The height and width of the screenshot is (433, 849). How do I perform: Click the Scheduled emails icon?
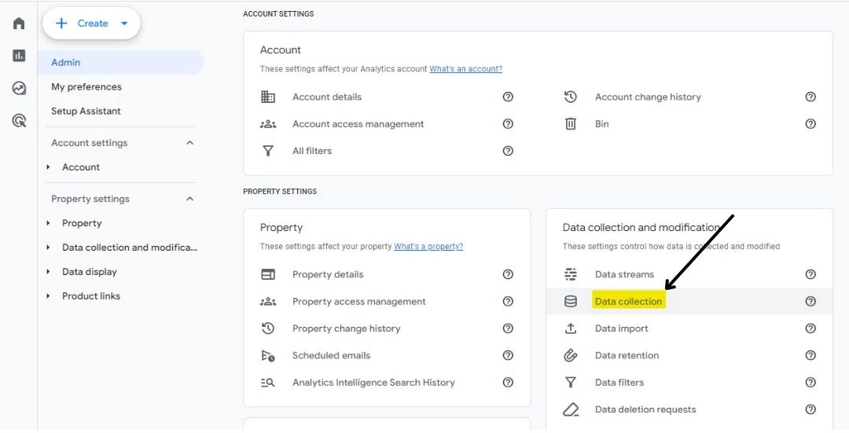click(x=268, y=356)
